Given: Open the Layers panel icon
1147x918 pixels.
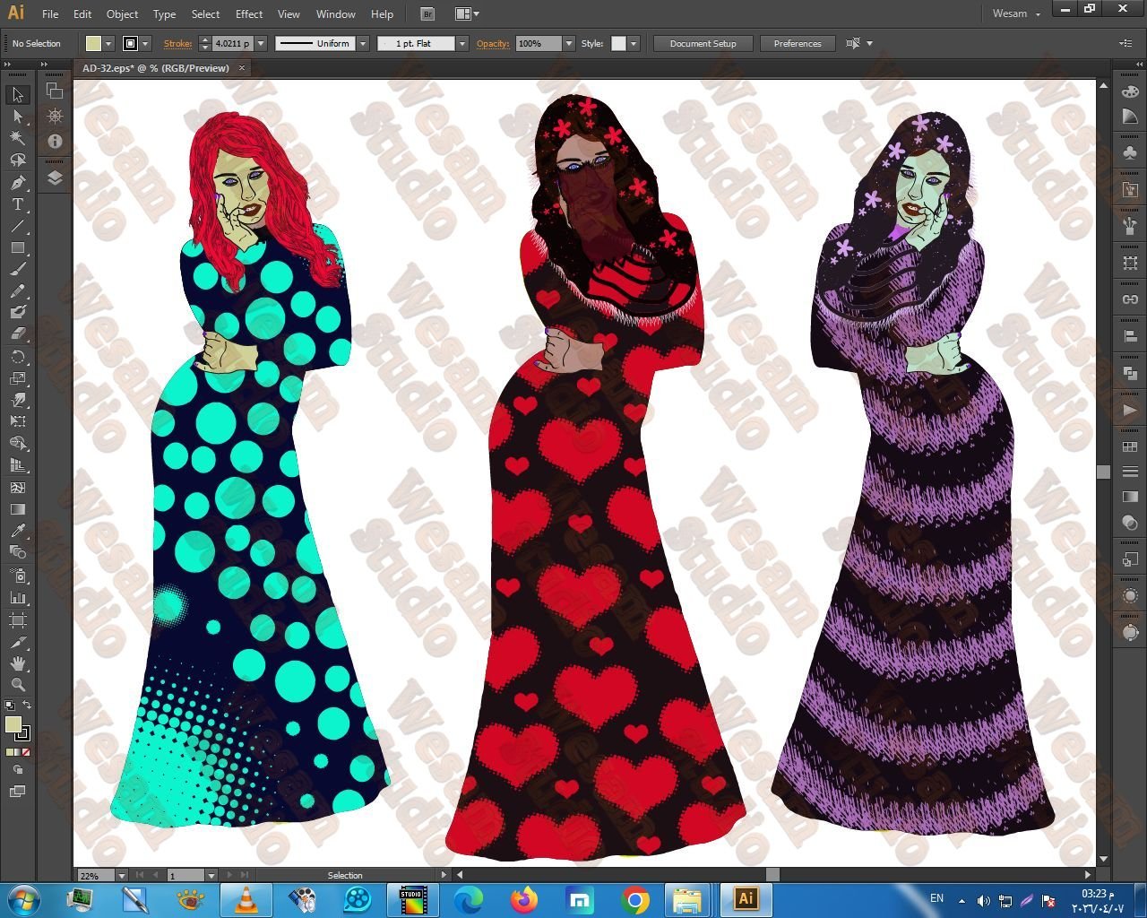Looking at the screenshot, I should tap(55, 178).
